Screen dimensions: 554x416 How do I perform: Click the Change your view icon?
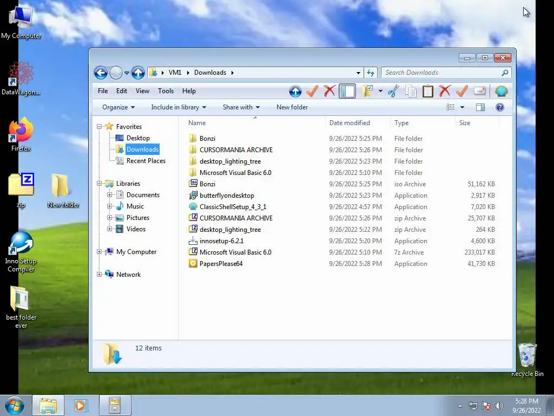coord(451,107)
